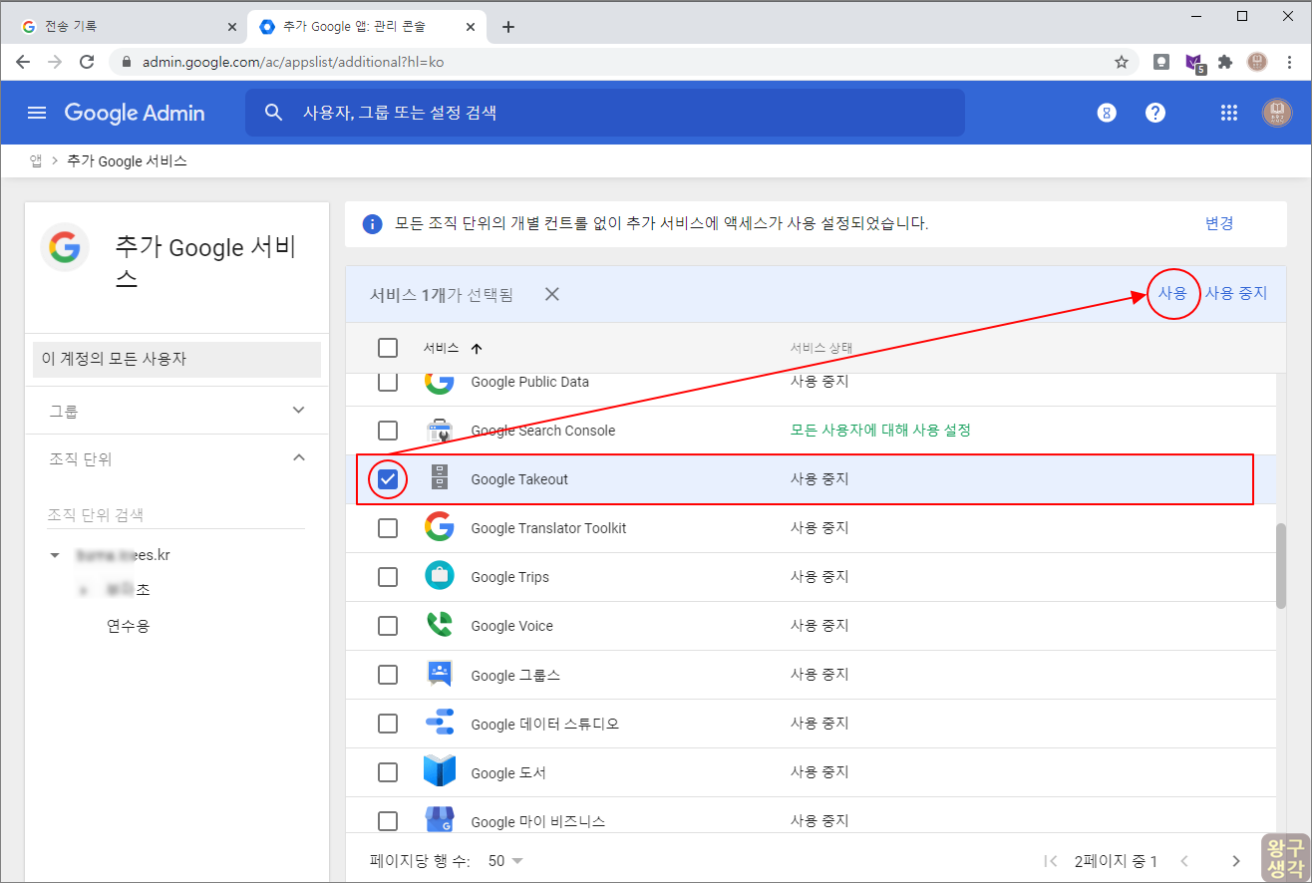This screenshot has width=1312, height=883.
Task: Open the main hamburger menu
Action: (37, 113)
